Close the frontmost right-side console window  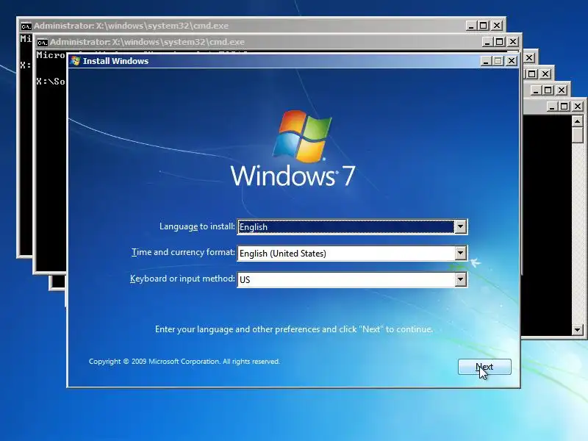[x=578, y=107]
